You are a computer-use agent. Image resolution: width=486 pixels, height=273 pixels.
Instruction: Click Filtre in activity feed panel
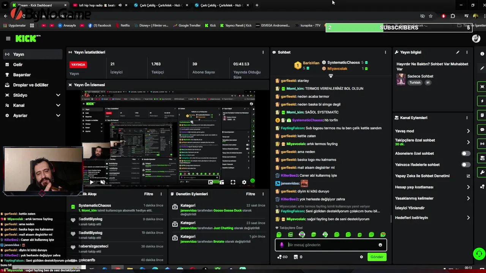pyautogui.click(x=148, y=194)
